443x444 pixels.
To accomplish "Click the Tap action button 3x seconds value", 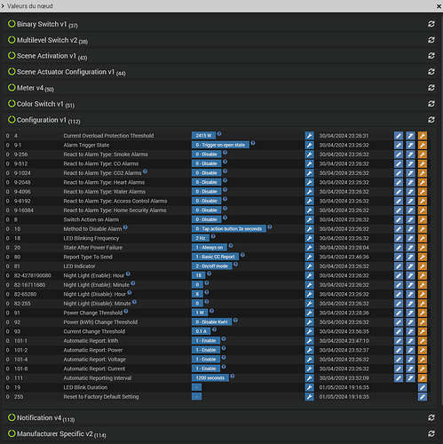I will pos(228,229).
